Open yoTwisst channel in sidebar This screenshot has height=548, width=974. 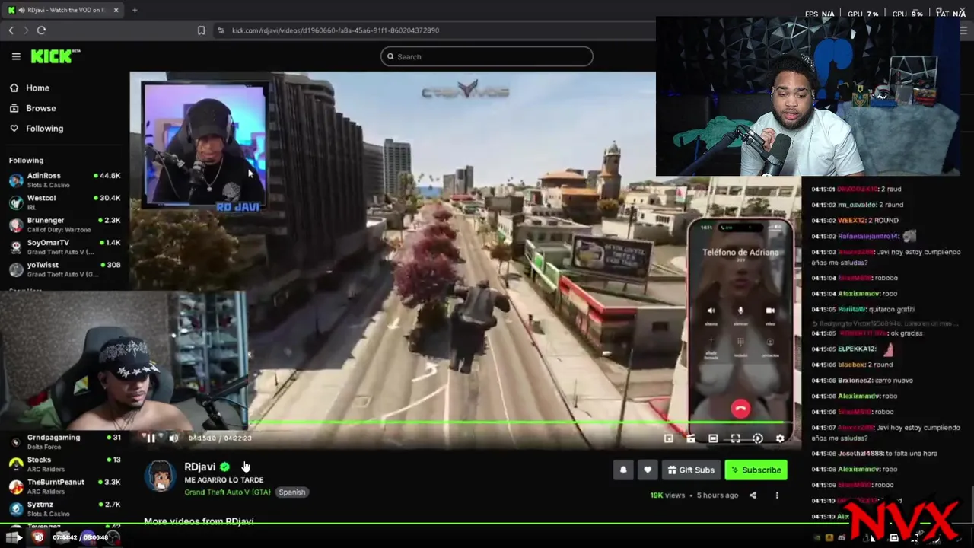click(x=65, y=269)
